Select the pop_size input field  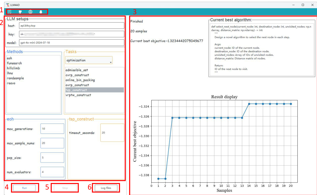click(x=52, y=158)
